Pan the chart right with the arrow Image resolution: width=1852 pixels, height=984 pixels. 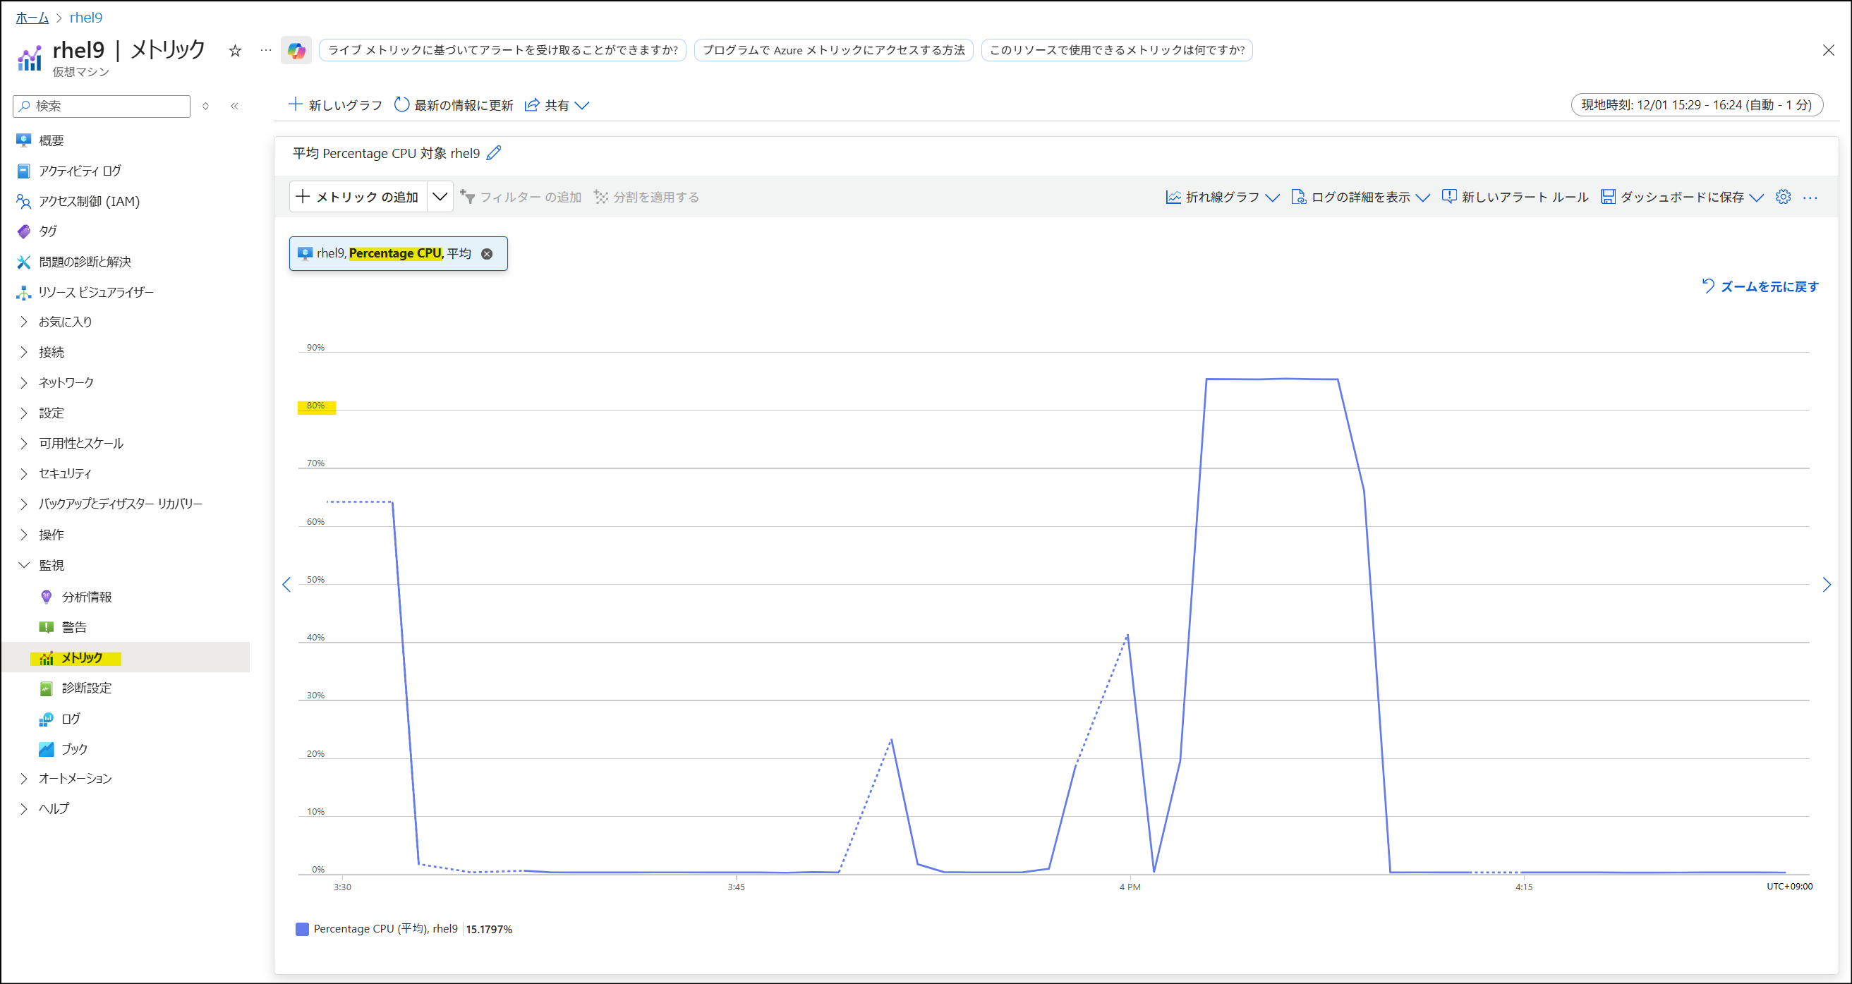tap(1827, 584)
